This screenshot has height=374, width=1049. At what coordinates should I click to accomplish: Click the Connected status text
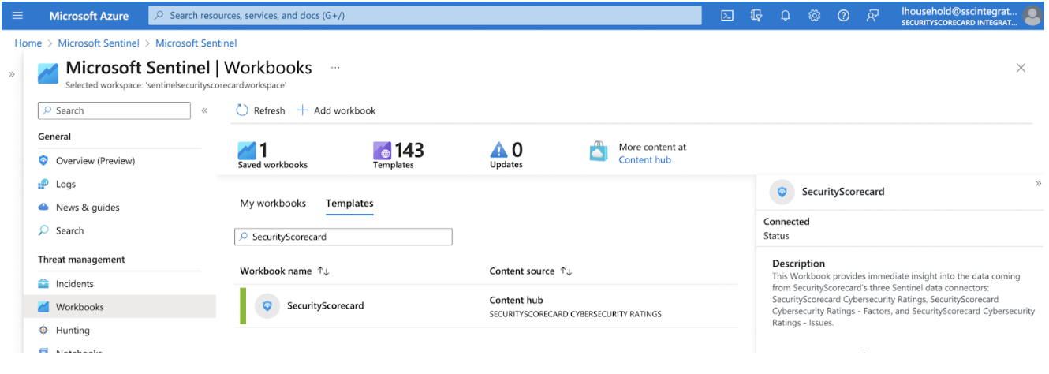(786, 222)
